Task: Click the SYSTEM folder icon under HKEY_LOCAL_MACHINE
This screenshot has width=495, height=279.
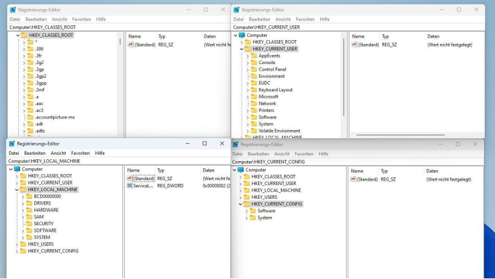Action: pos(29,238)
